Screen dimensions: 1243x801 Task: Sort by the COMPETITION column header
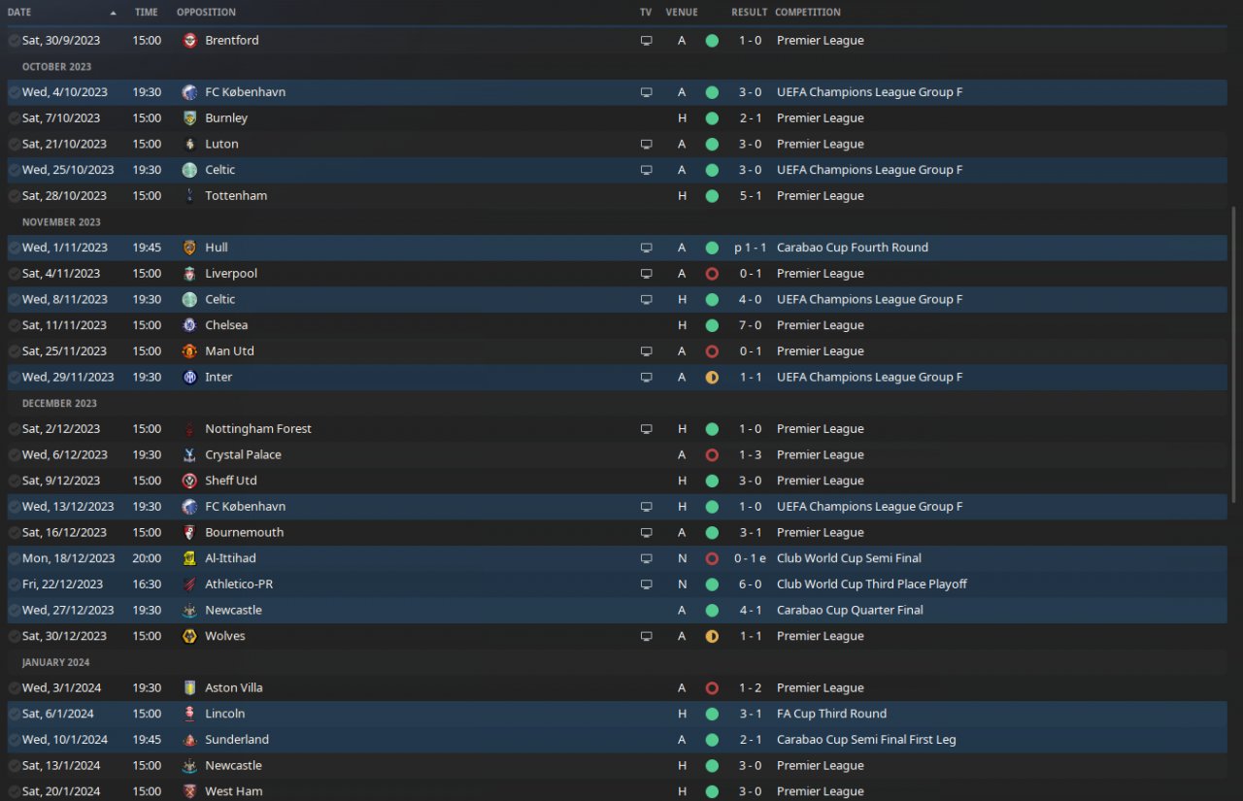tap(809, 13)
